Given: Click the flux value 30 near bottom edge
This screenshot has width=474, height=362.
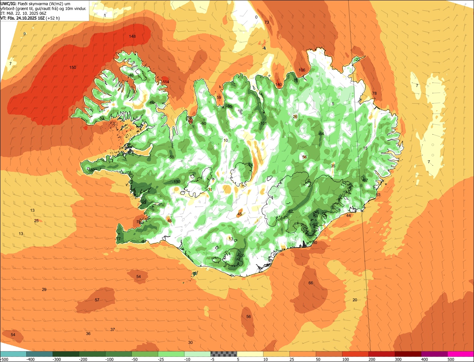Looking at the screenshot, I should [x=190, y=342].
